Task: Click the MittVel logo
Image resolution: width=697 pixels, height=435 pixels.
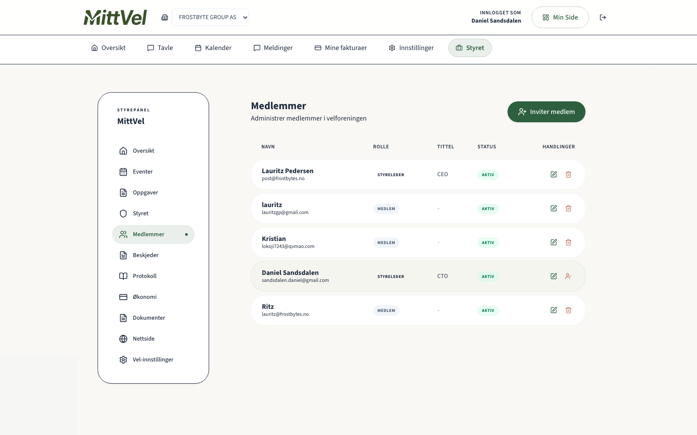Action: click(115, 17)
